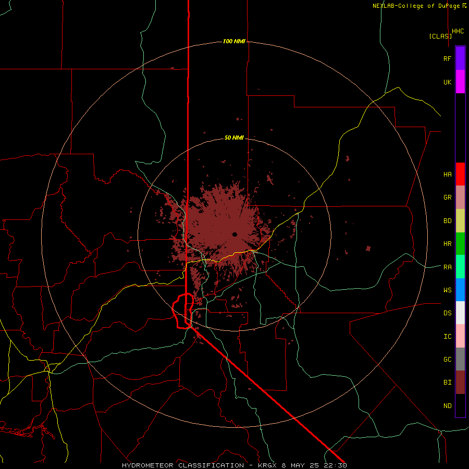Click the GC legend label
469x469 pixels.
(x=447, y=359)
